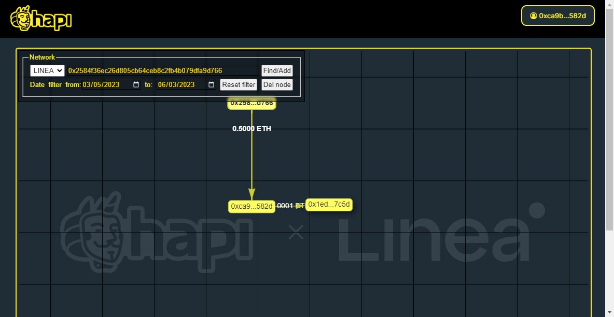Viewport: 614px width, 317px height.
Task: Select the 0x258...d766 graph node
Action: (x=252, y=104)
